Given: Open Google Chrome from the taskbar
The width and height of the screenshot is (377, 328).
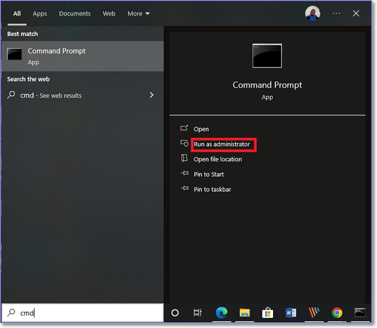Looking at the screenshot, I should click(x=337, y=313).
